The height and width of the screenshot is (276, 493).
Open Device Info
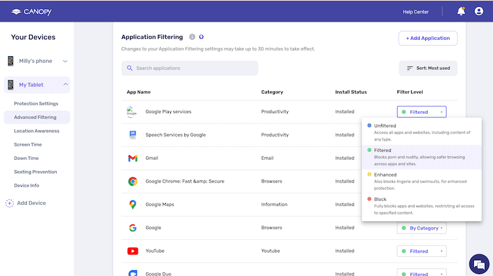click(x=26, y=186)
